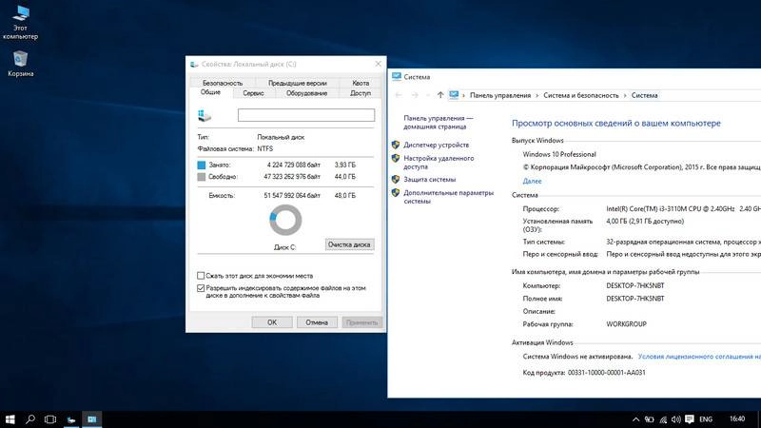Open Диспетчер устройств link
This screenshot has height=428, width=761.
click(436, 145)
